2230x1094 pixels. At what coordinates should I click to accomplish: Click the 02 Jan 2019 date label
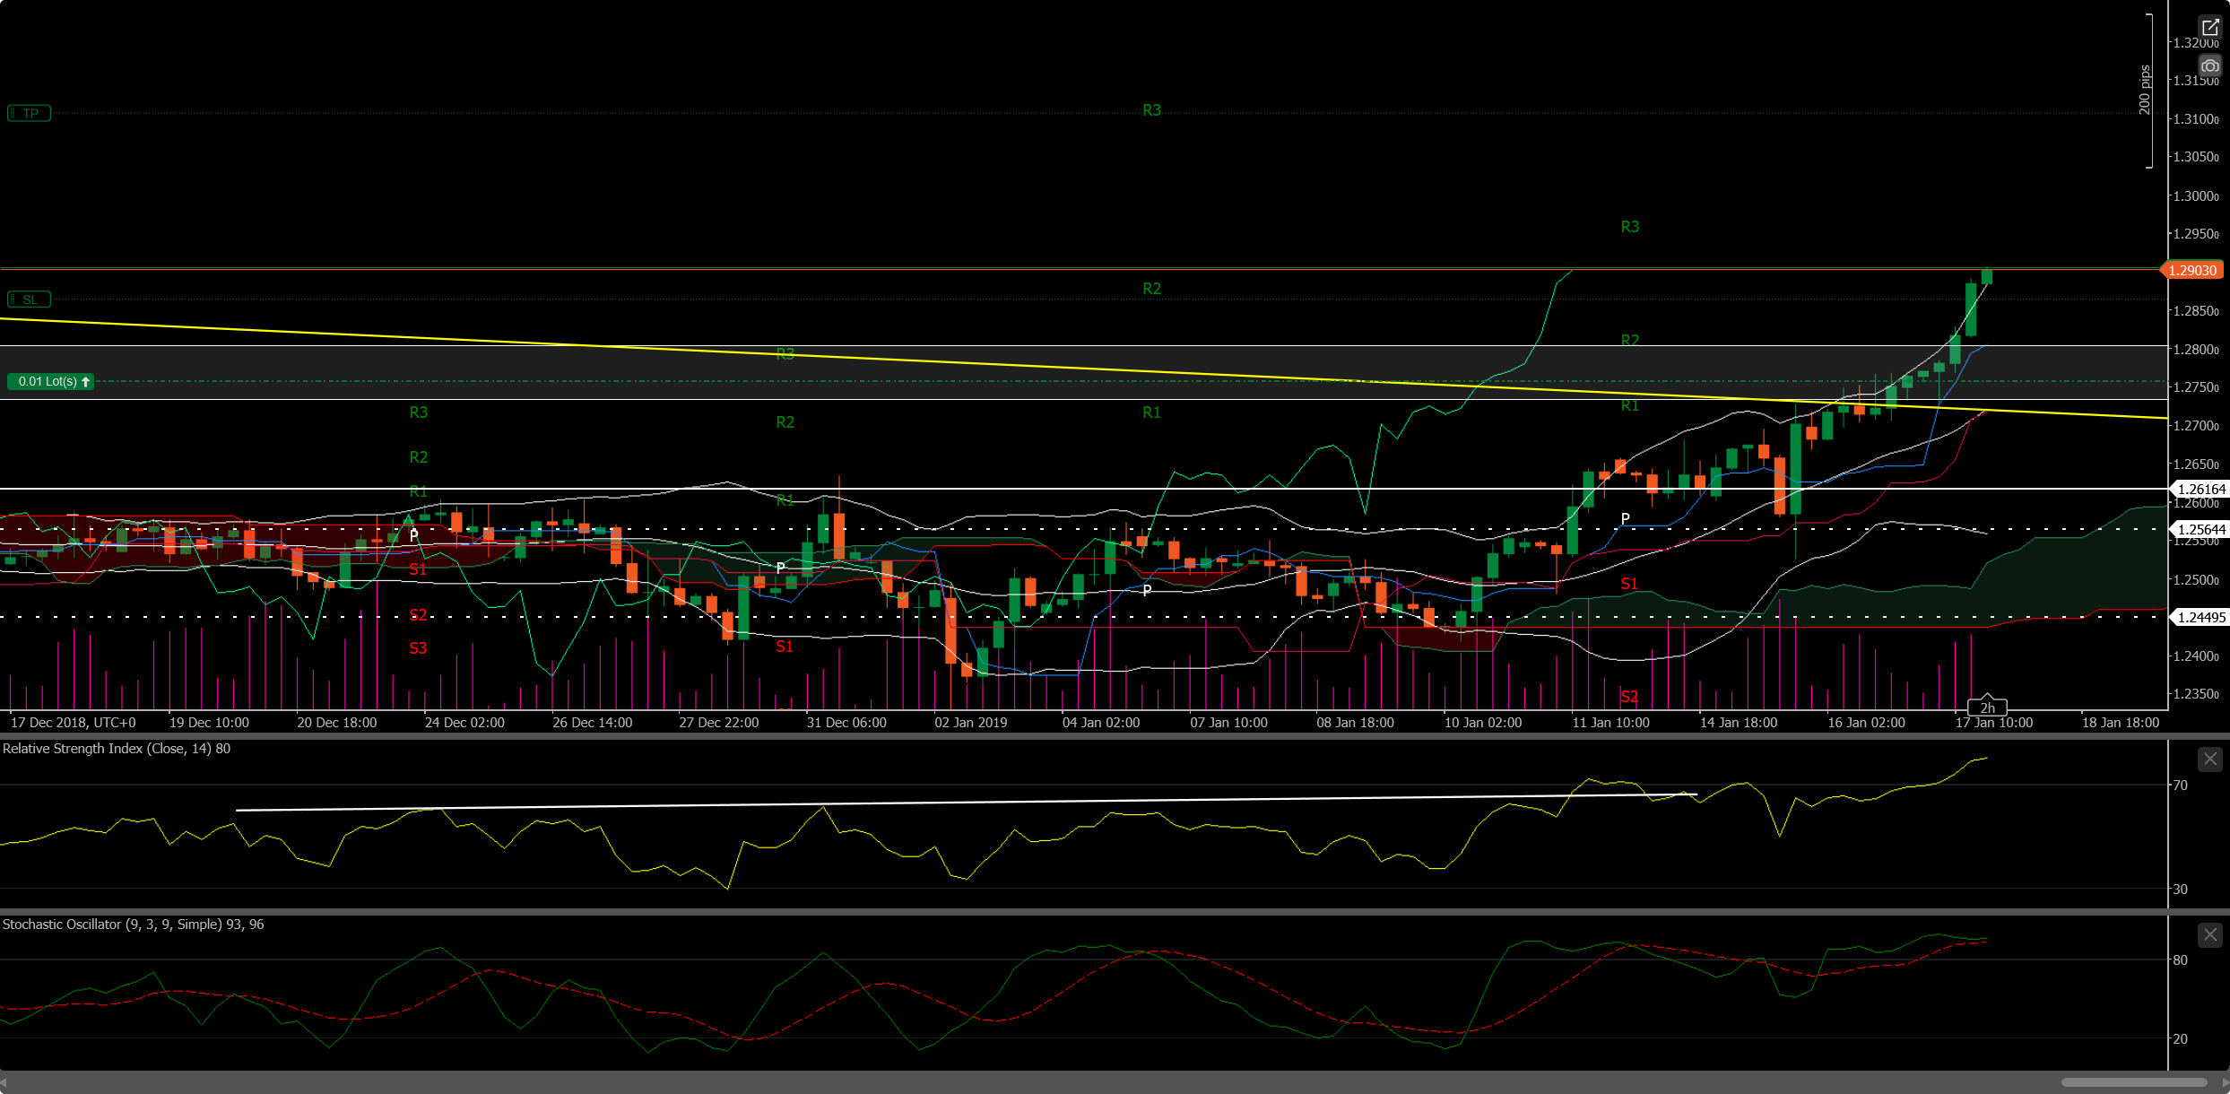(970, 723)
